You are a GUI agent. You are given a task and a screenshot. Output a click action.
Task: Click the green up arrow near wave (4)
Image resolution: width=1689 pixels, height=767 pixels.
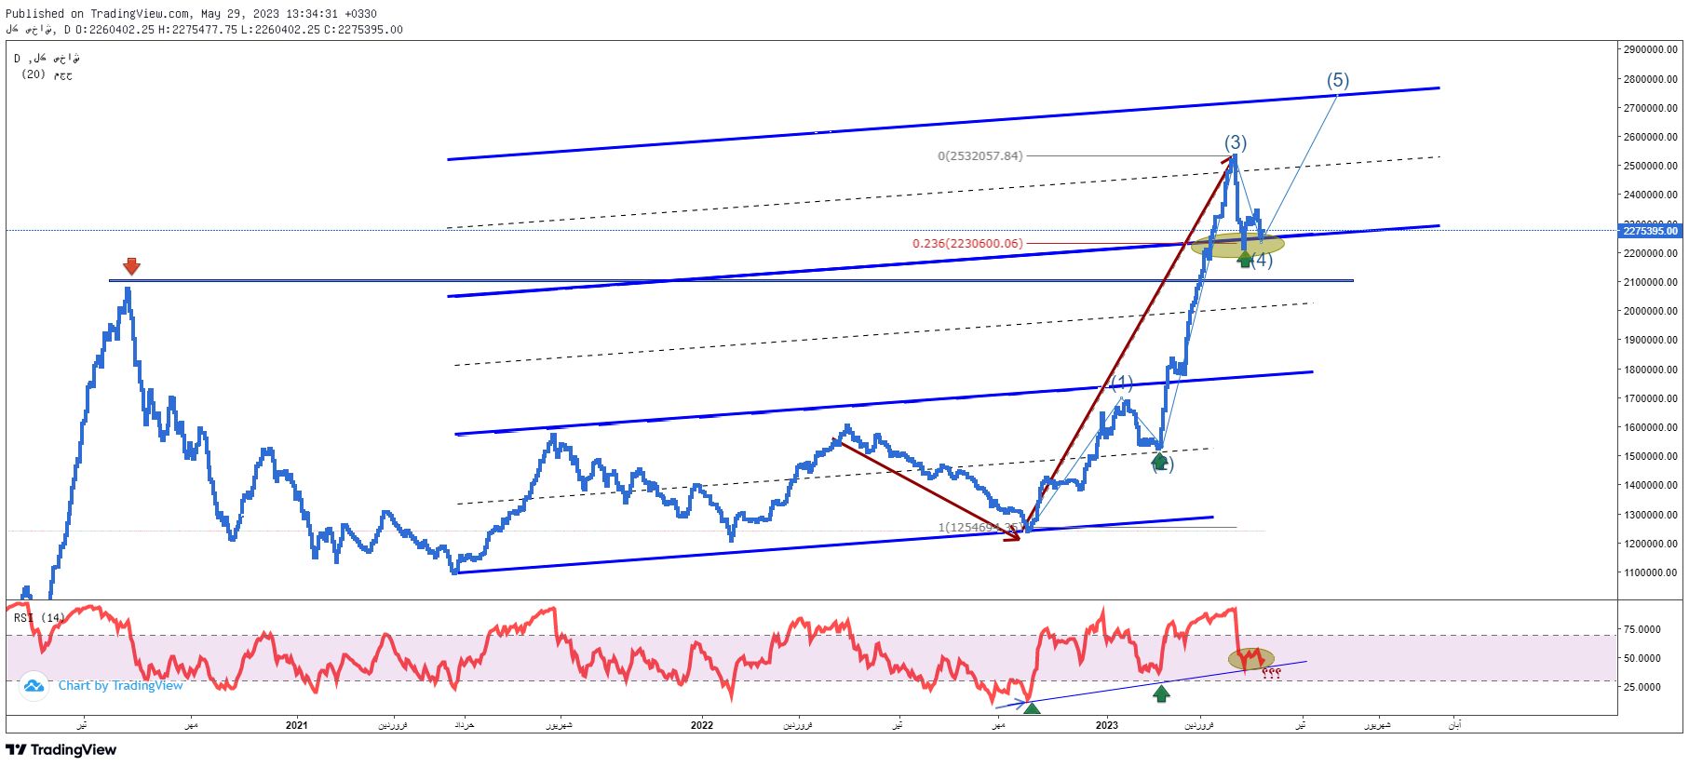[1245, 259]
